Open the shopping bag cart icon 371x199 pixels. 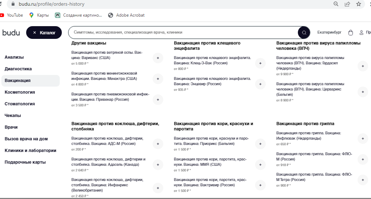point(351,33)
